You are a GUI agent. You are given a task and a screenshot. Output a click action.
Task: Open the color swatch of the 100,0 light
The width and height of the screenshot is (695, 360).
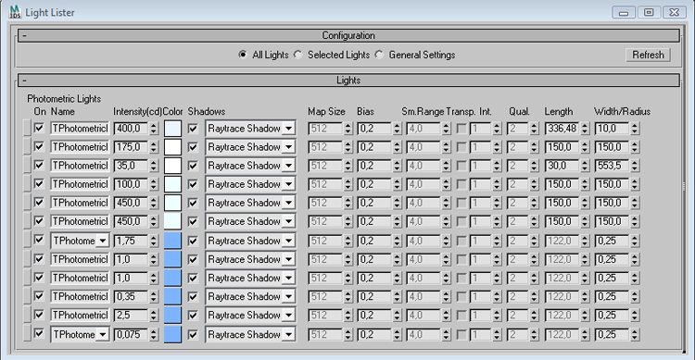173,184
